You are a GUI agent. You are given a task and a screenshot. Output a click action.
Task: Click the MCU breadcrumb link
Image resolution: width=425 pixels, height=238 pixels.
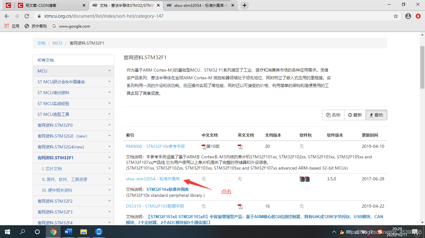click(58, 43)
